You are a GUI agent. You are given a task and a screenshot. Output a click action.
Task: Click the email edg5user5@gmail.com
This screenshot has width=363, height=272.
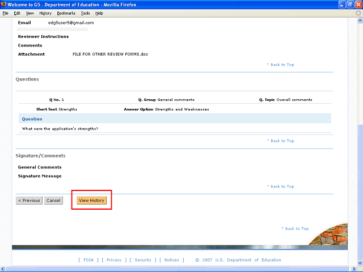tap(71, 23)
